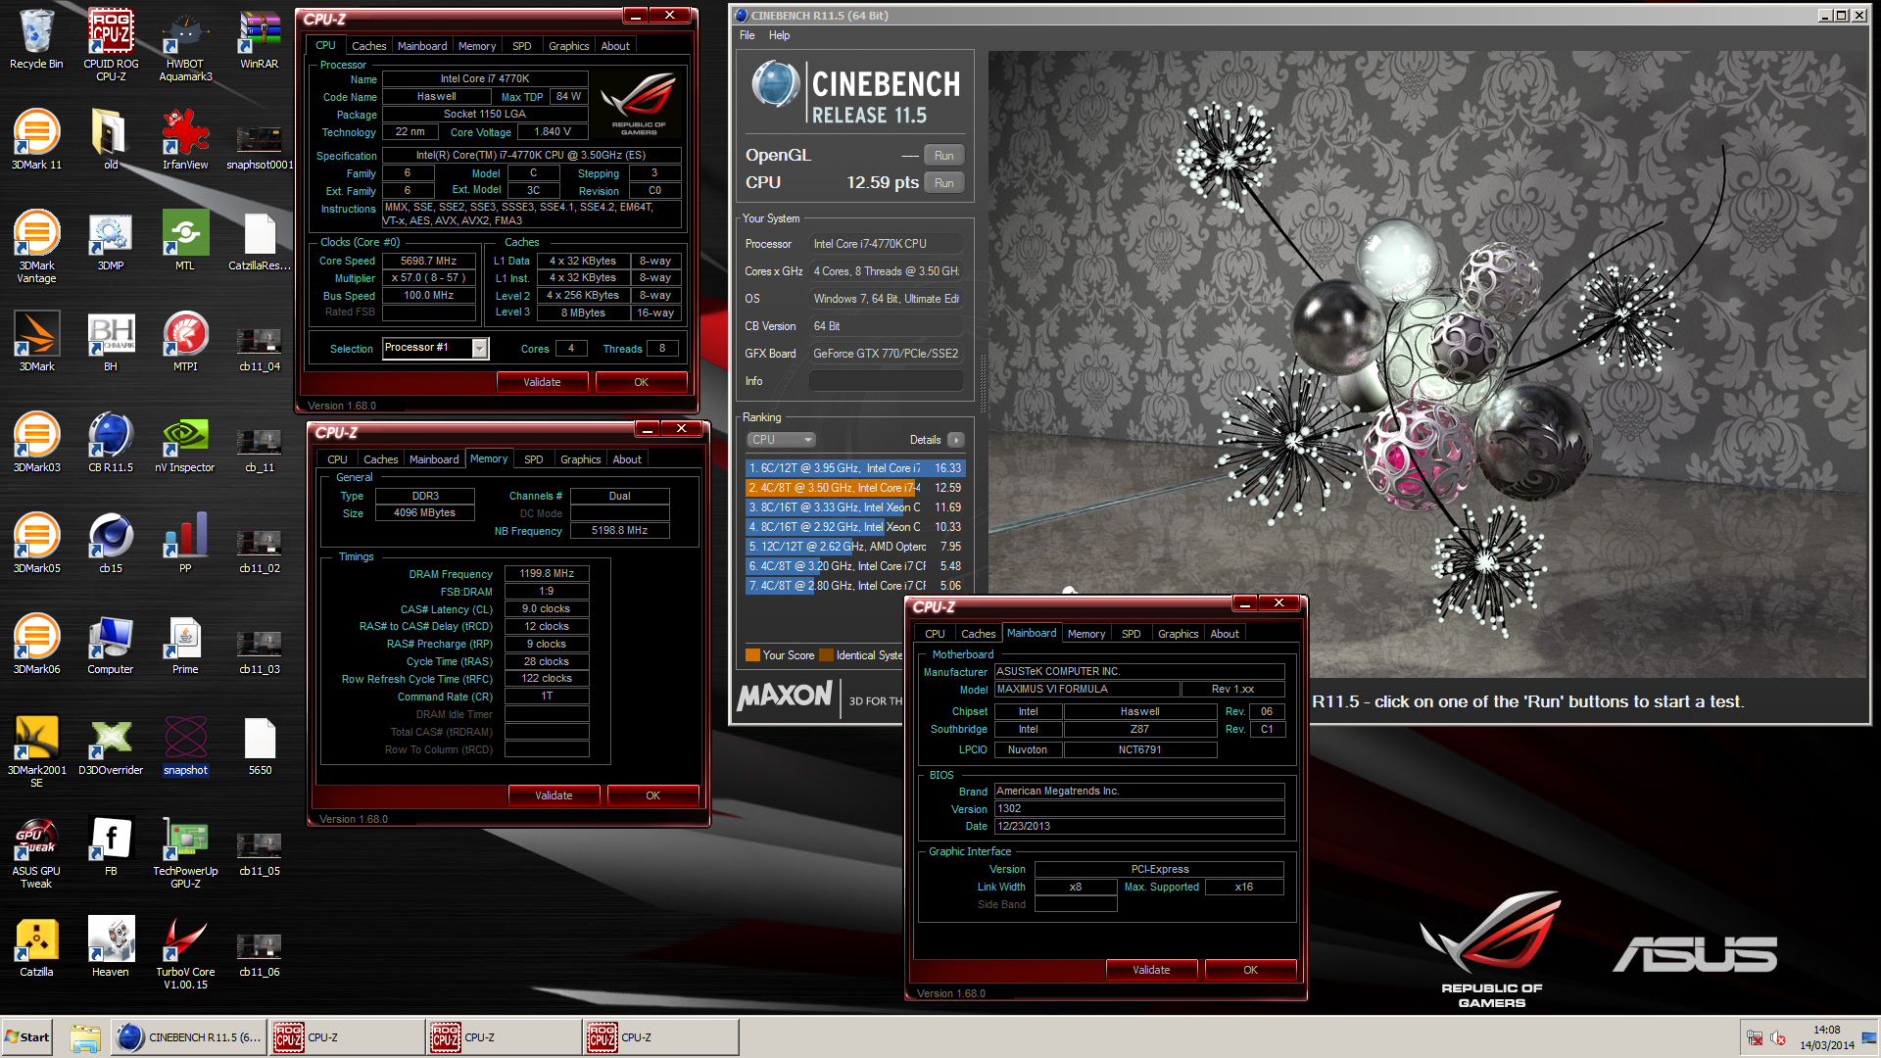Open the Recycle Bin desktop icon
Screen dimensions: 1881x1058
[x=36, y=39]
